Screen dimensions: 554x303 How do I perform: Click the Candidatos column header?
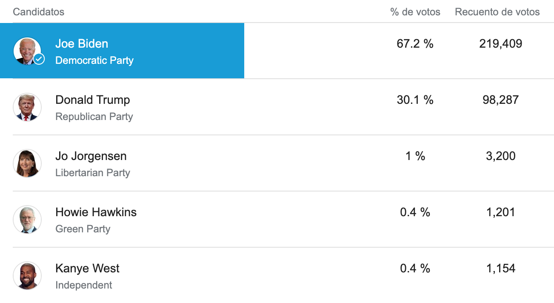pyautogui.click(x=38, y=12)
